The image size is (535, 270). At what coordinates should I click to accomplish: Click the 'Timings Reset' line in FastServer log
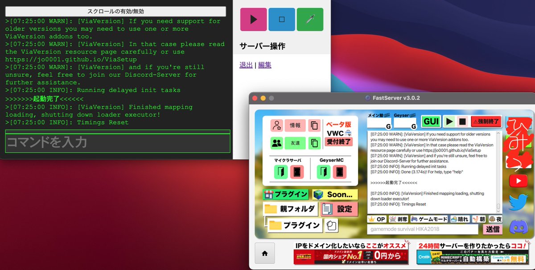398,204
